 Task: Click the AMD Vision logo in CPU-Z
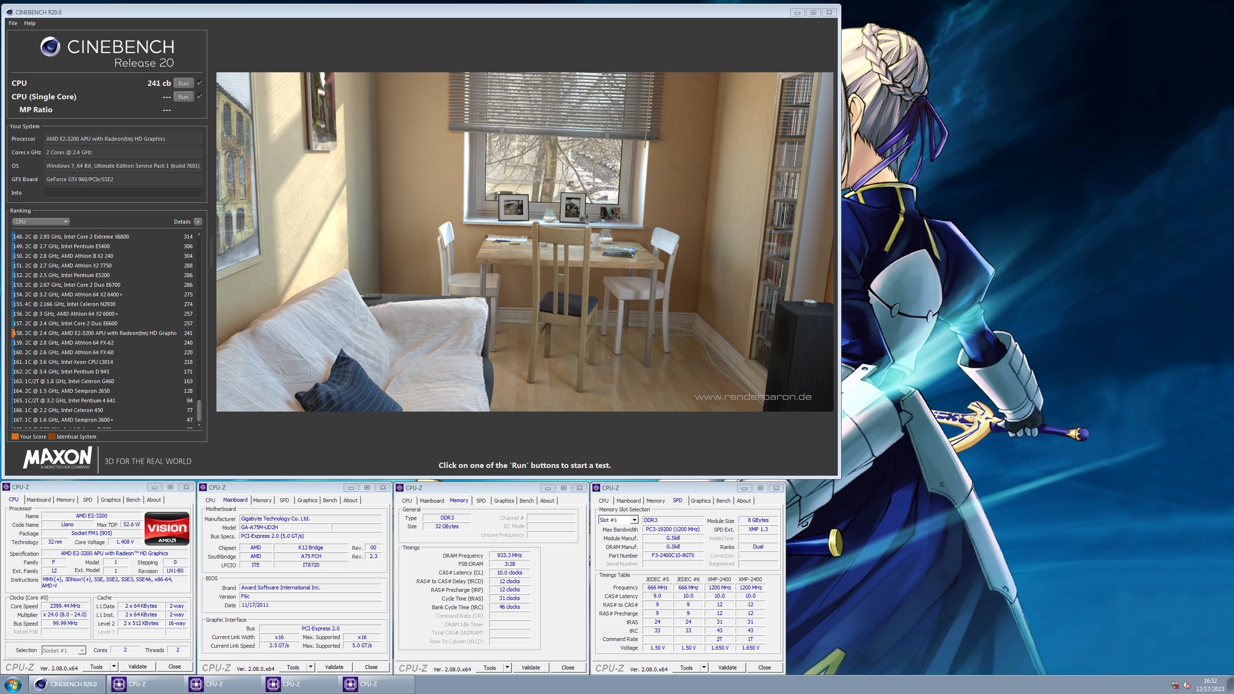pos(167,529)
